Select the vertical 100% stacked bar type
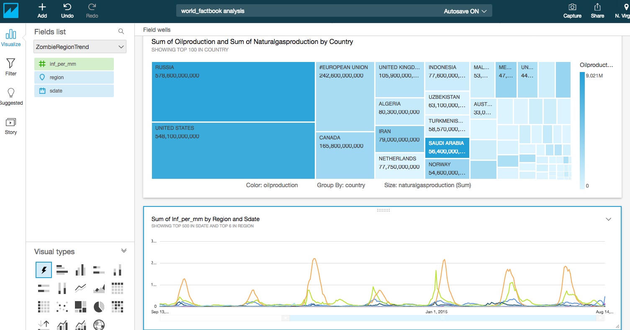This screenshot has height=330, width=630. tap(62, 288)
